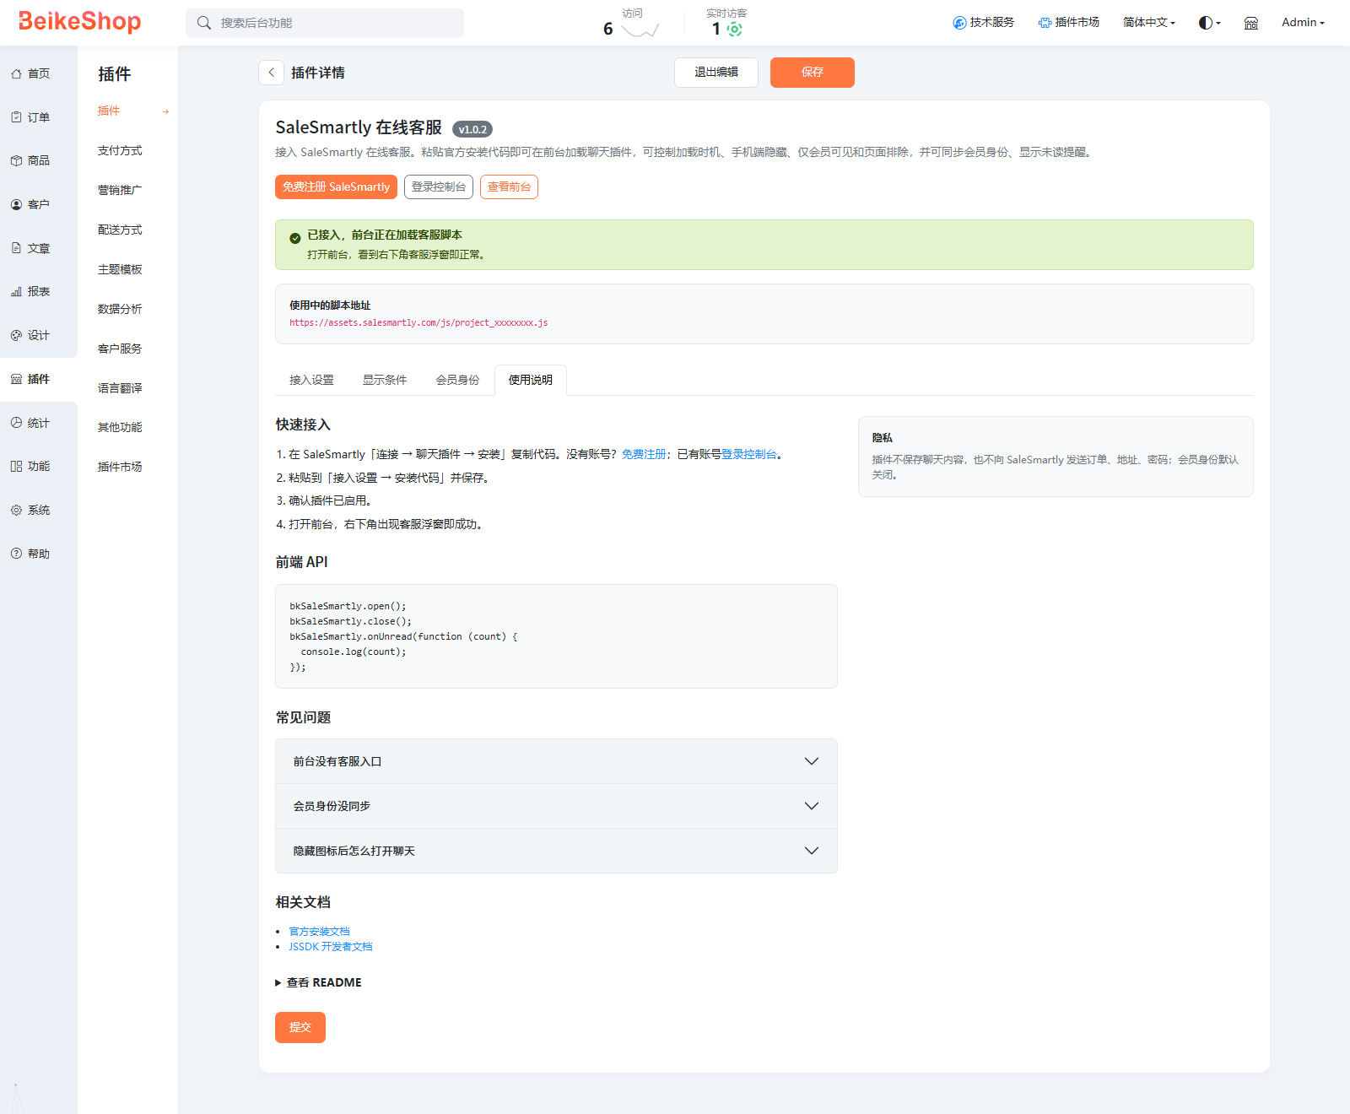Open the 插件市场 header link

click(x=1068, y=23)
